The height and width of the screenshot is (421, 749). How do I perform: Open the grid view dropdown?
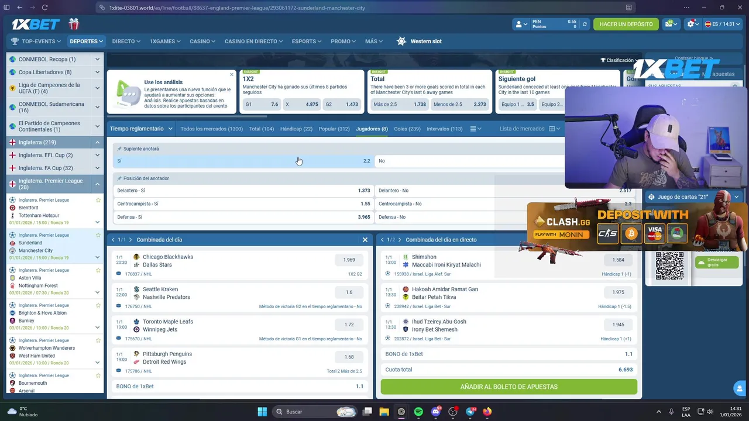pyautogui.click(x=555, y=129)
